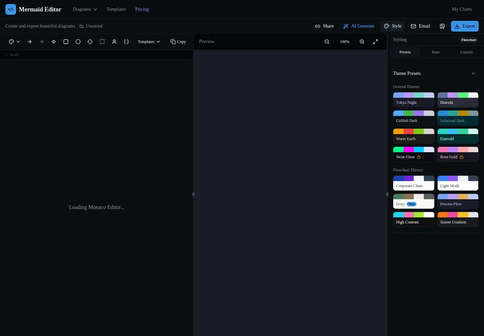Switch to the Base styling tab
The width and height of the screenshot is (484, 336).
(x=436, y=52)
